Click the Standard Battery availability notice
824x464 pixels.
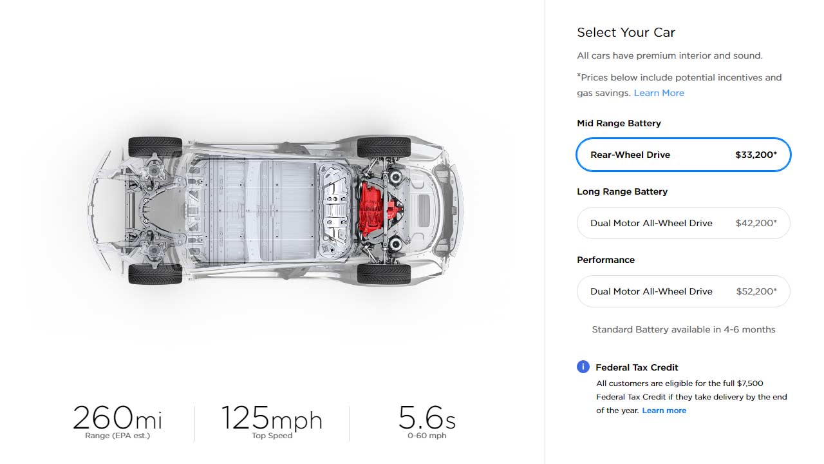pos(683,329)
